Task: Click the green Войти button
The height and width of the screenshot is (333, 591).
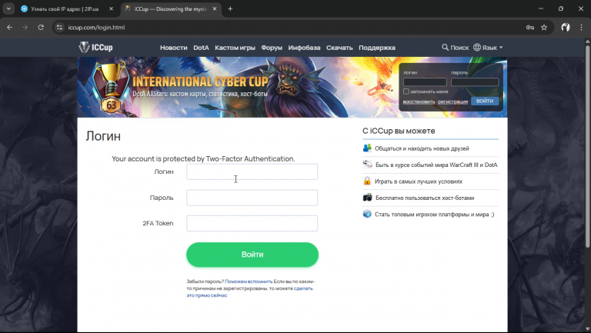Action: [252, 255]
